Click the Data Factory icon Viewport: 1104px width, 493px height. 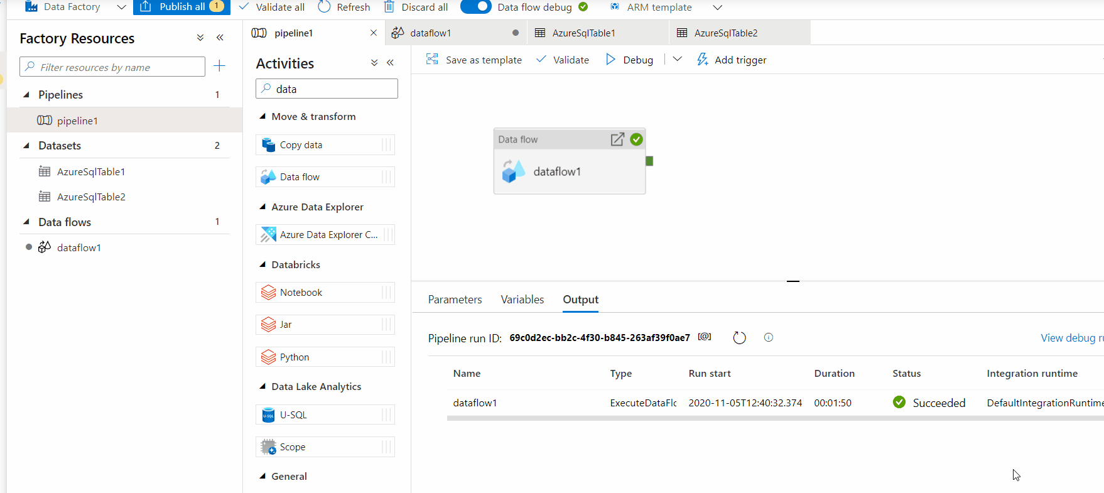coord(31,7)
